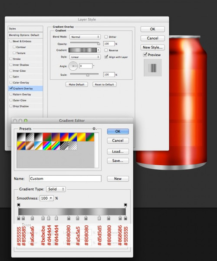Image resolution: width=217 pixels, height=261 pixels.
Task: Choose the copper gradient preset
Action: coord(30,146)
